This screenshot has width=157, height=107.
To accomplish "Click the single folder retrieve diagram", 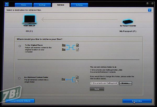I will [70, 80].
